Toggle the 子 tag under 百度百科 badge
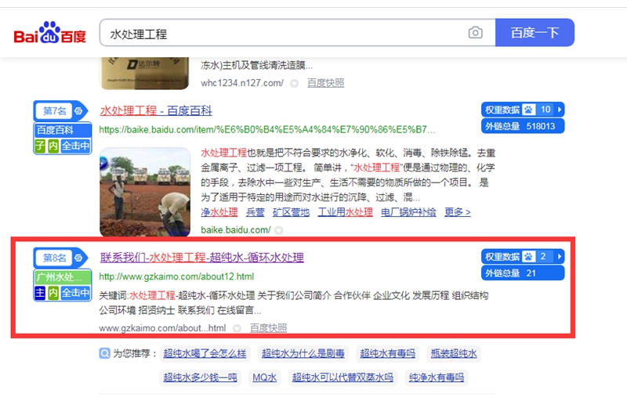The image size is (627, 397). click(x=40, y=146)
